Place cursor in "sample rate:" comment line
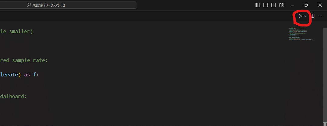This screenshot has width=327, height=126. point(30,60)
